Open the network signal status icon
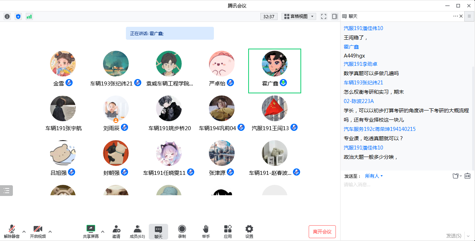 click(x=29, y=16)
